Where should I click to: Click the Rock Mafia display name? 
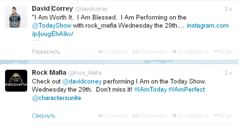coord(49,72)
